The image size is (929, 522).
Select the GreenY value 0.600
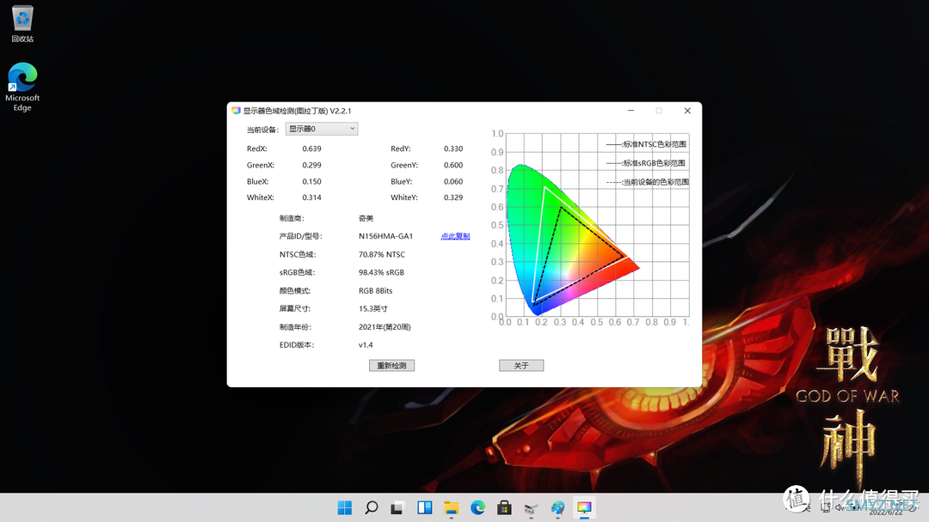click(x=453, y=166)
